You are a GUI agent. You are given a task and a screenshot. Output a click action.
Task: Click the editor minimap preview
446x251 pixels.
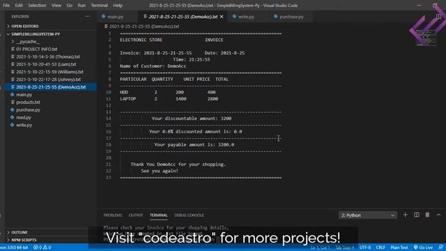coord(426,38)
